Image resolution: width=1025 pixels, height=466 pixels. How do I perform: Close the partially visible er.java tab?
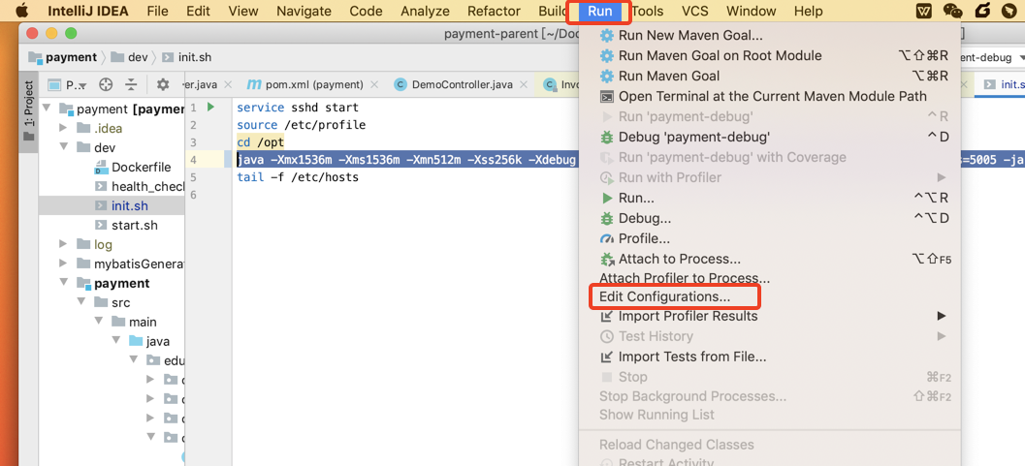click(x=228, y=85)
